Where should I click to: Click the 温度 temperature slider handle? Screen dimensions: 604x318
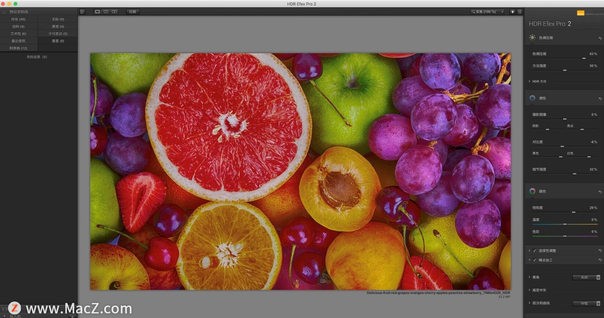click(x=565, y=224)
